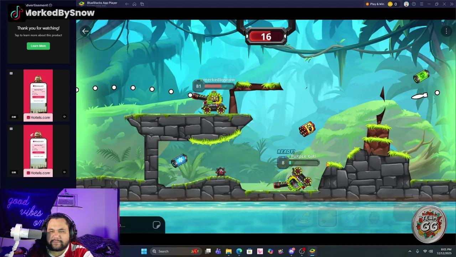The height and width of the screenshot is (257, 456).
Task: Open Microsoft Teams from the taskbar
Action: click(218, 251)
